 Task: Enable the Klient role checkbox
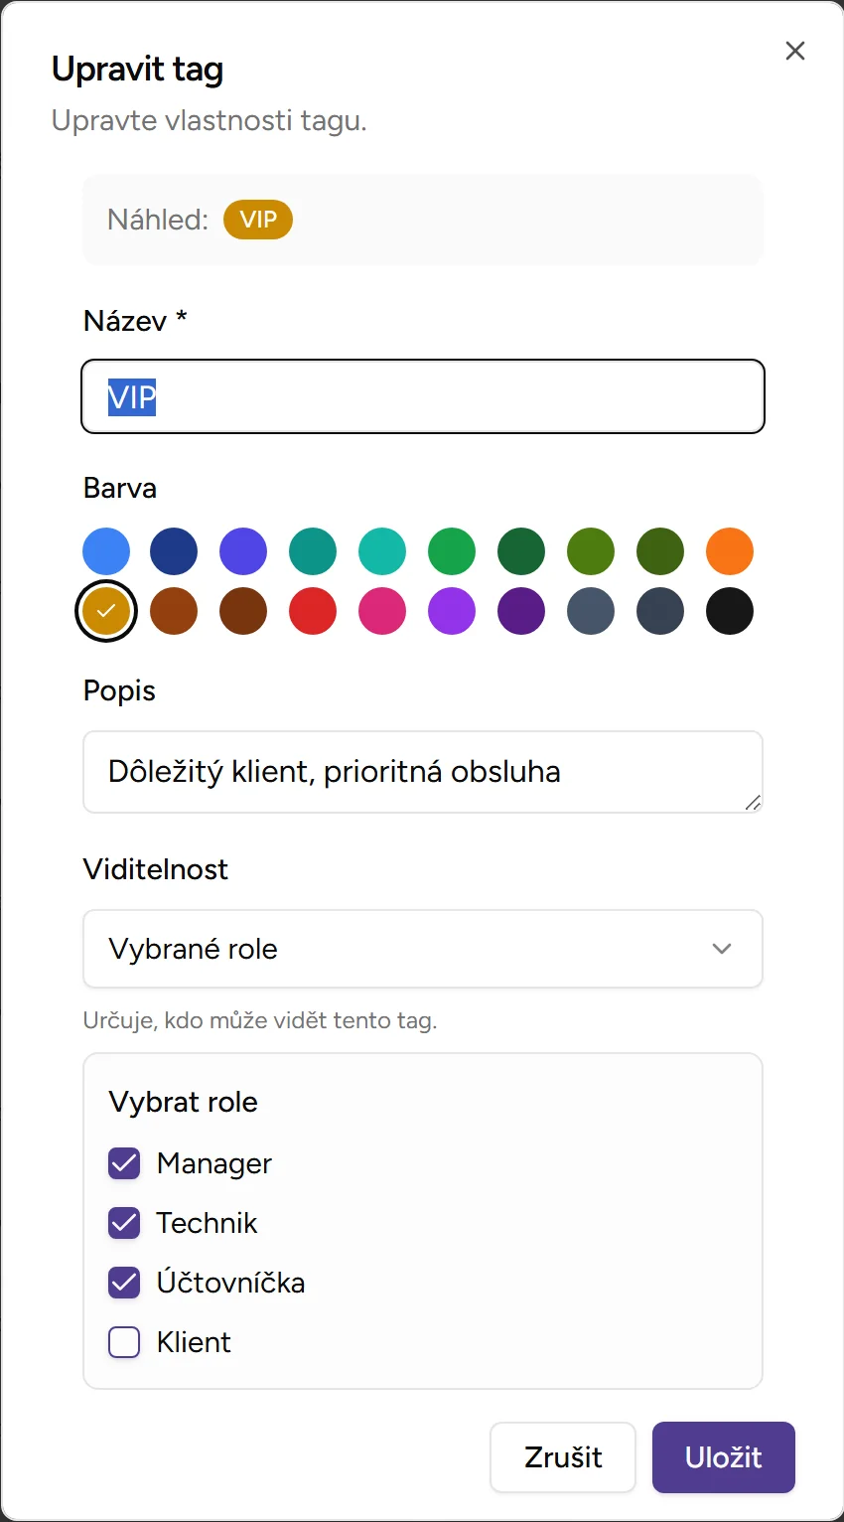point(124,1342)
